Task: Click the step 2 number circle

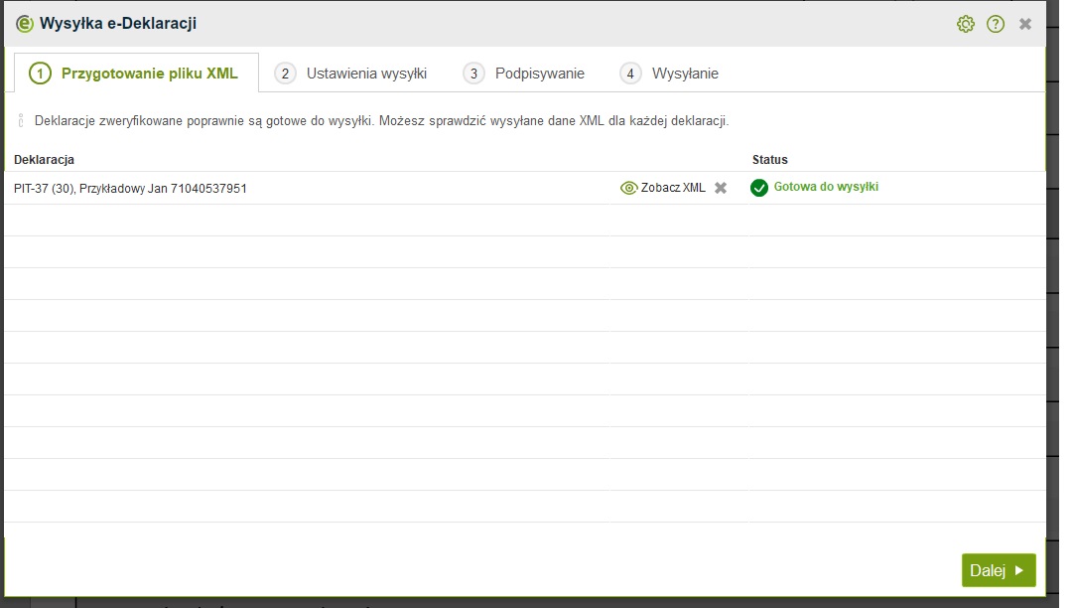Action: [286, 74]
